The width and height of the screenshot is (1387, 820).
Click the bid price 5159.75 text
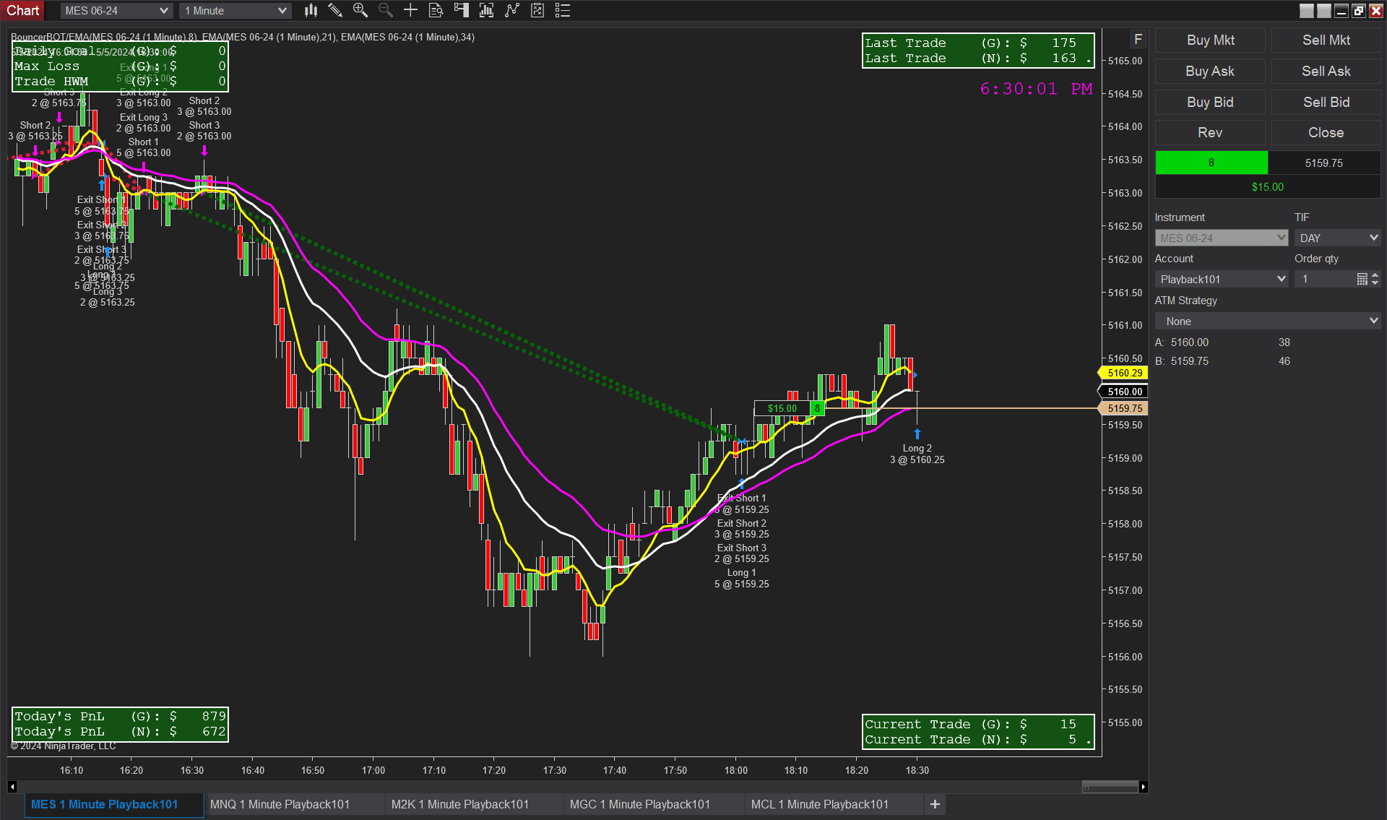(1189, 361)
